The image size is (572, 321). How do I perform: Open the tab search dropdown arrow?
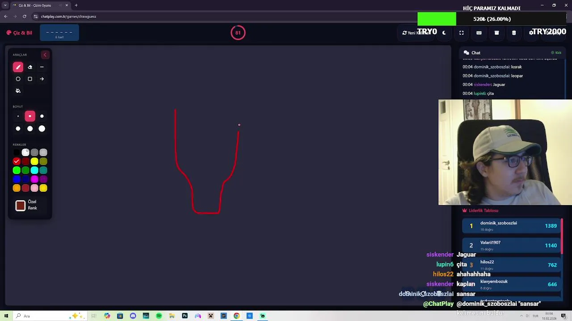tap(5, 5)
